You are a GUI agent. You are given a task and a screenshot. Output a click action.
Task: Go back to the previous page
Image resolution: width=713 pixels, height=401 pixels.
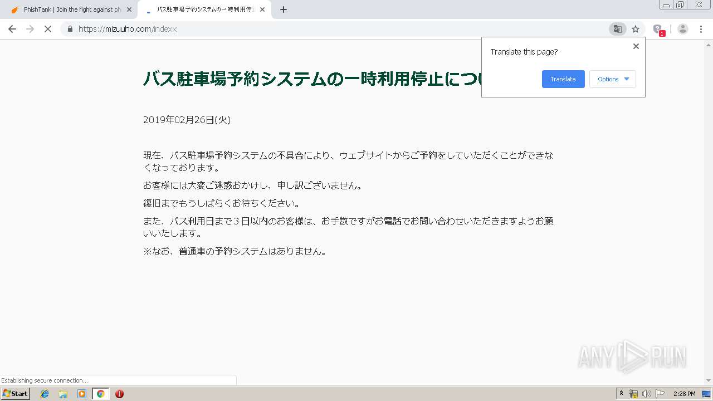click(x=12, y=29)
